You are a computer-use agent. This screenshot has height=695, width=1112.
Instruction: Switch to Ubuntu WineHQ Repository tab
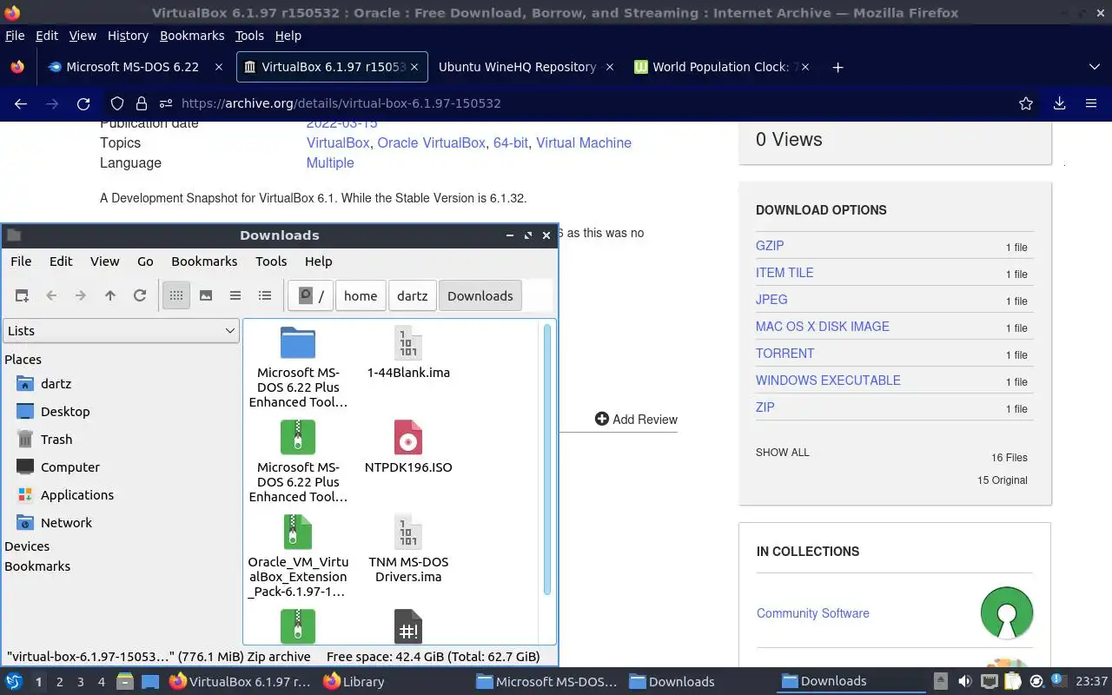pyautogui.click(x=526, y=67)
